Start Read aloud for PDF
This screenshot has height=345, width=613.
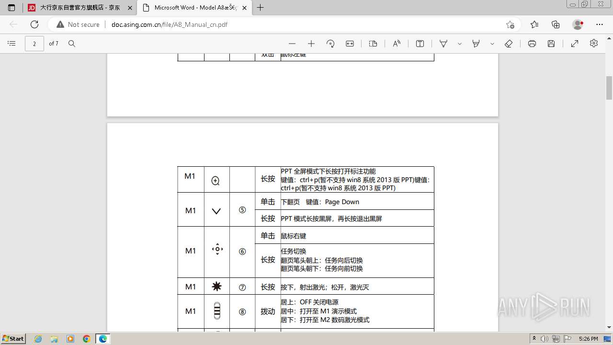(x=397, y=44)
